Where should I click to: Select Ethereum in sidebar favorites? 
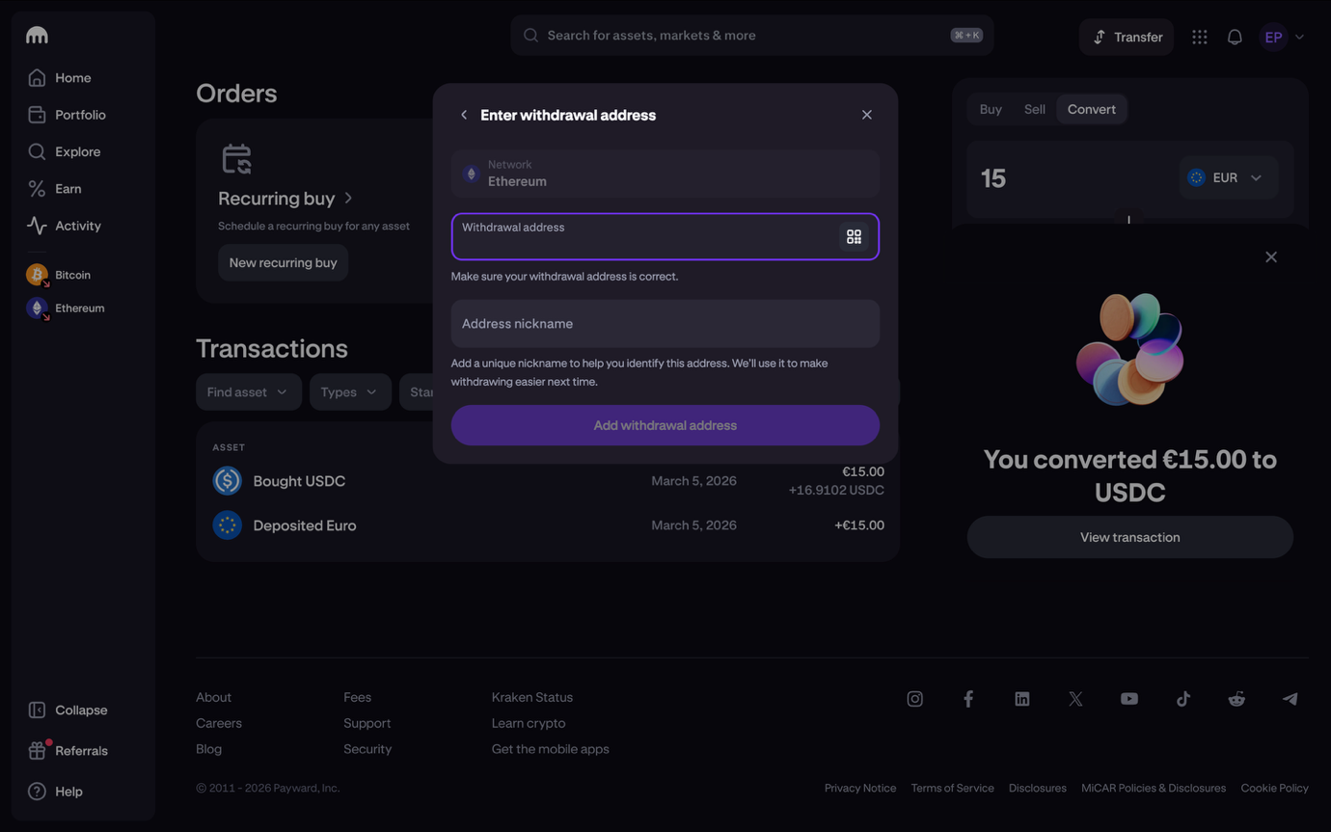(x=66, y=309)
